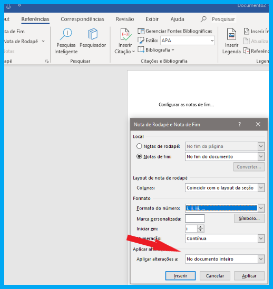273x289 pixels.
Task: Select the Notas de rodapé radio button
Action: click(x=139, y=146)
